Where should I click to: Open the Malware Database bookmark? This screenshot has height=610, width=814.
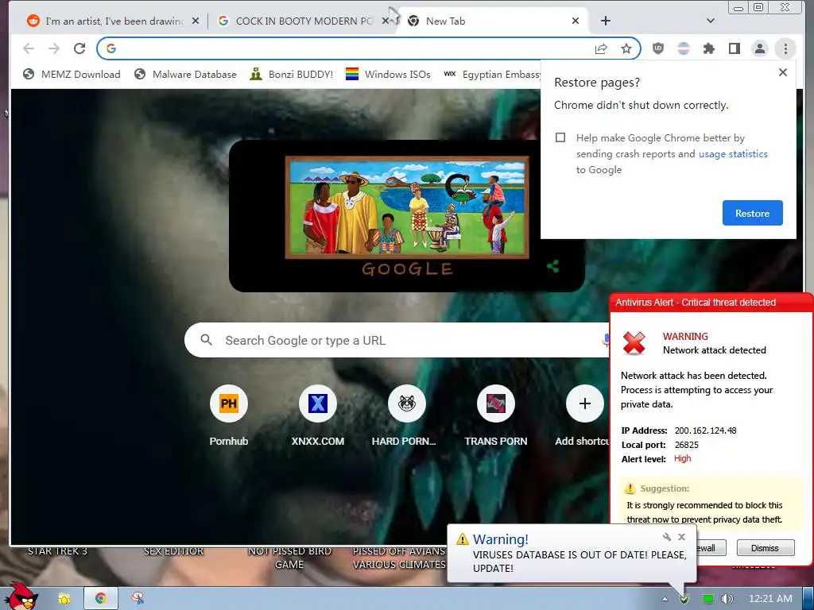[x=185, y=74]
